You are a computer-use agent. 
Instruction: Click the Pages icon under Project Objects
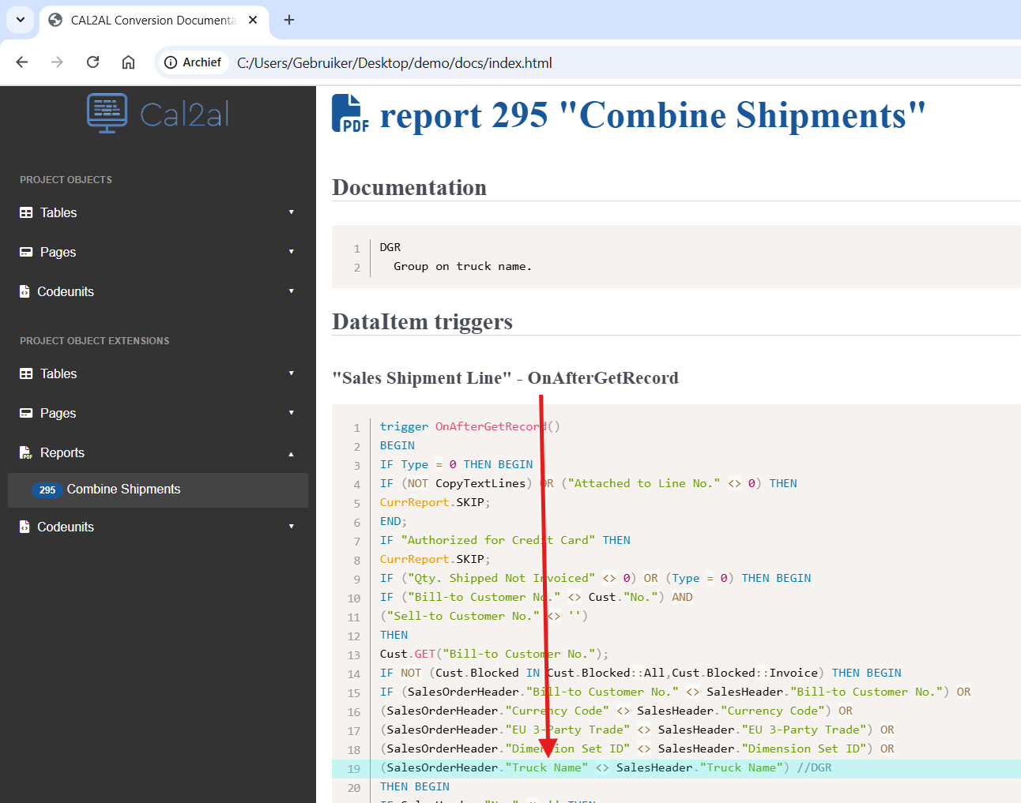point(26,252)
